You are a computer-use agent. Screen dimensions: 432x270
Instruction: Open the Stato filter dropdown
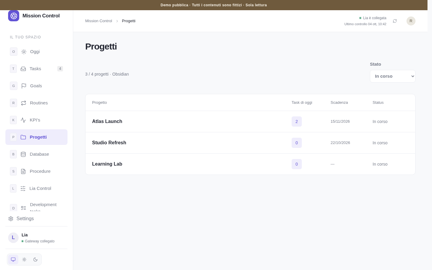(x=393, y=76)
